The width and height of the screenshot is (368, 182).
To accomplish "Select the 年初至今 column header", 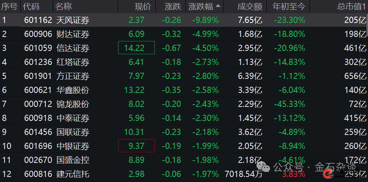I will pyautogui.click(x=289, y=6).
